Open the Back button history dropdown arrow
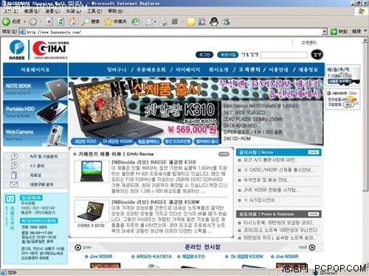 coord(24,22)
